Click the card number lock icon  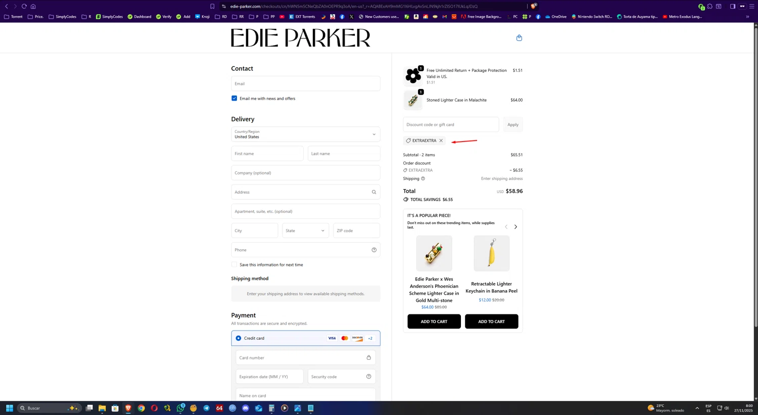coord(369,357)
